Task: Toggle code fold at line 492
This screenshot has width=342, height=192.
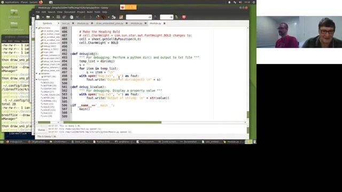Action: (x=71, y=54)
